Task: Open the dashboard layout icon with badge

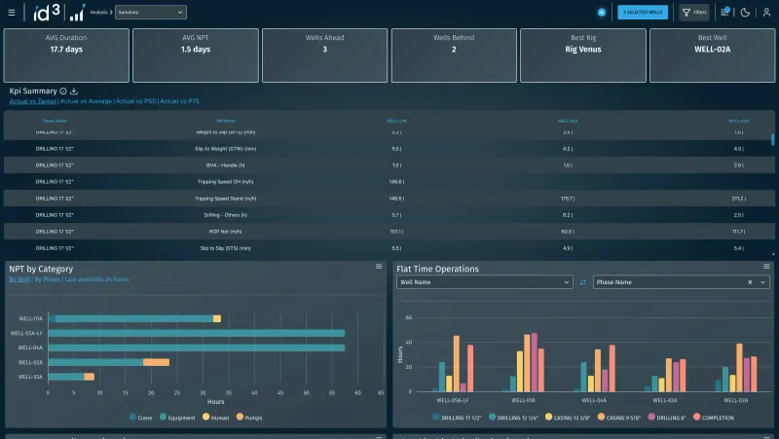Action: click(x=724, y=12)
